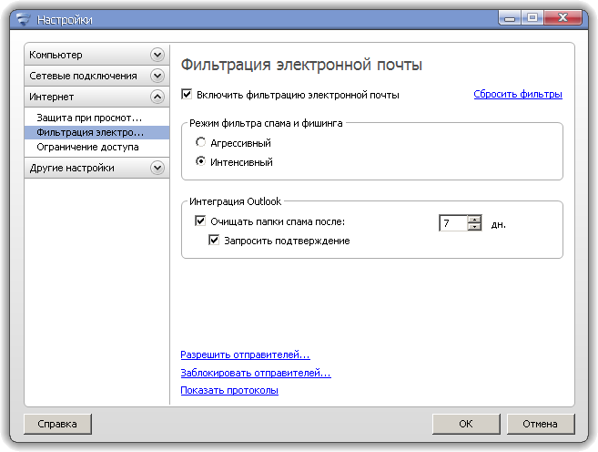Increase spam cleanup days with up arrow
This screenshot has height=452, width=598.
474,220
